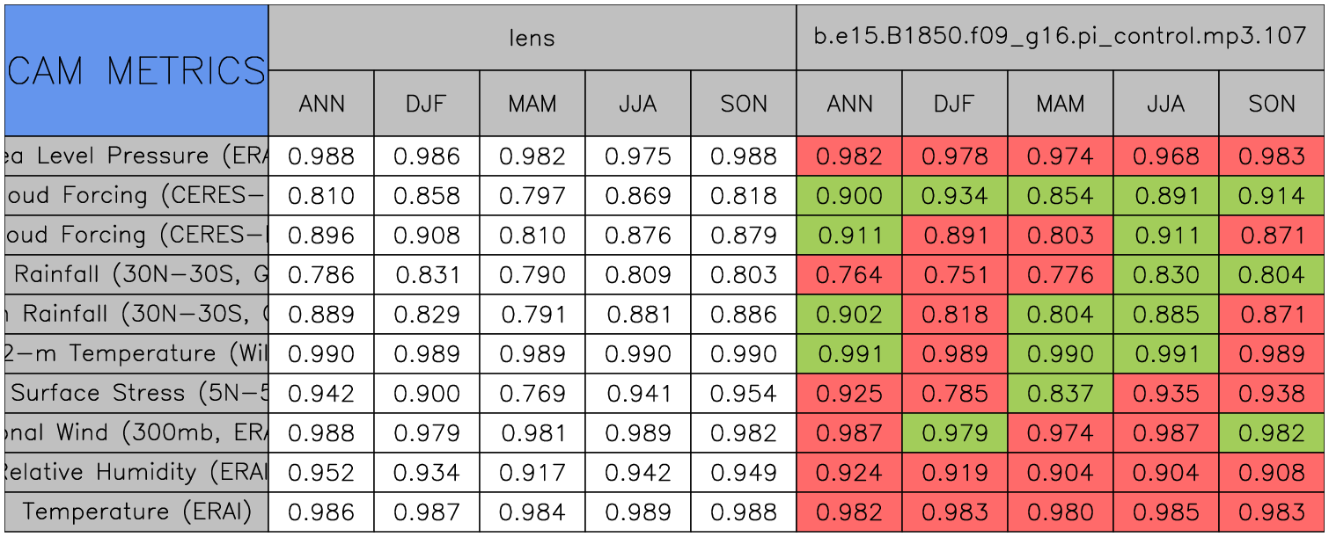The image size is (1329, 537).
Task: Select the red cell showing 0.751
Action: (955, 275)
